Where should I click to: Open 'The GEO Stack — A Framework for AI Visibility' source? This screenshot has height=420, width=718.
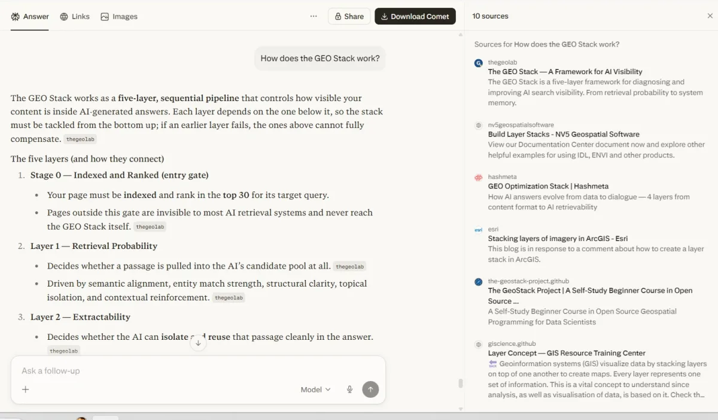pyautogui.click(x=565, y=71)
